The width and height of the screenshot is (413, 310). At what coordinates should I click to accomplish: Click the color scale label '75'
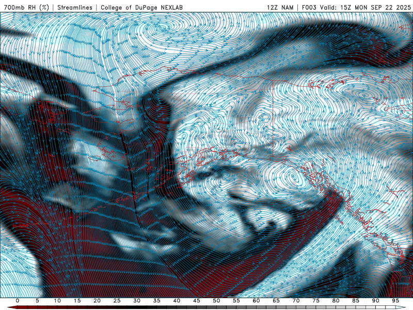[x=316, y=301]
